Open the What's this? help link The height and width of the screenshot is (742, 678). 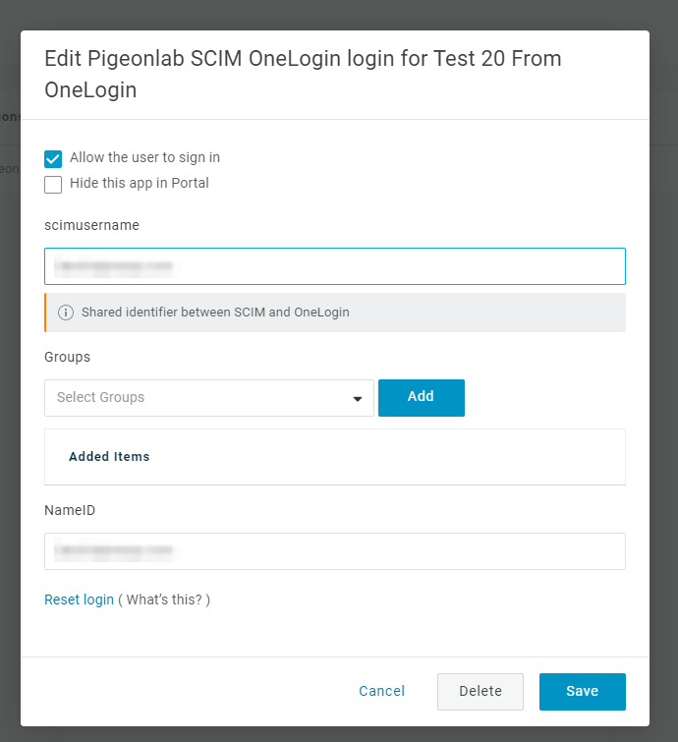(x=164, y=599)
